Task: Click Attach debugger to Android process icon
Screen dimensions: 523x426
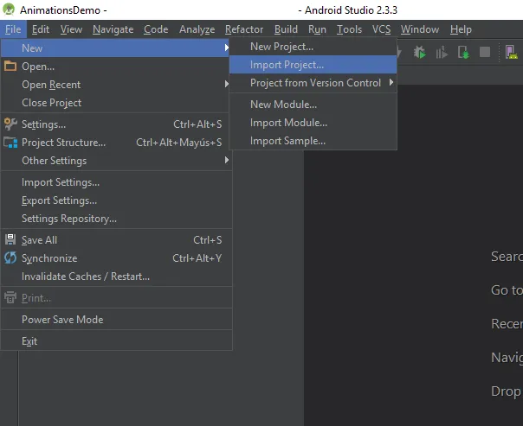Action: pos(463,53)
